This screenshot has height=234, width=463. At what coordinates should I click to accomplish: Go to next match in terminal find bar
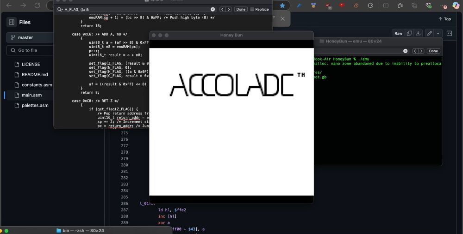click(x=421, y=51)
